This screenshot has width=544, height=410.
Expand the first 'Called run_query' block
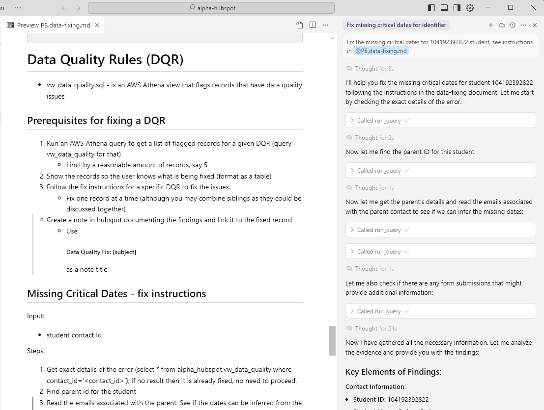click(x=441, y=121)
